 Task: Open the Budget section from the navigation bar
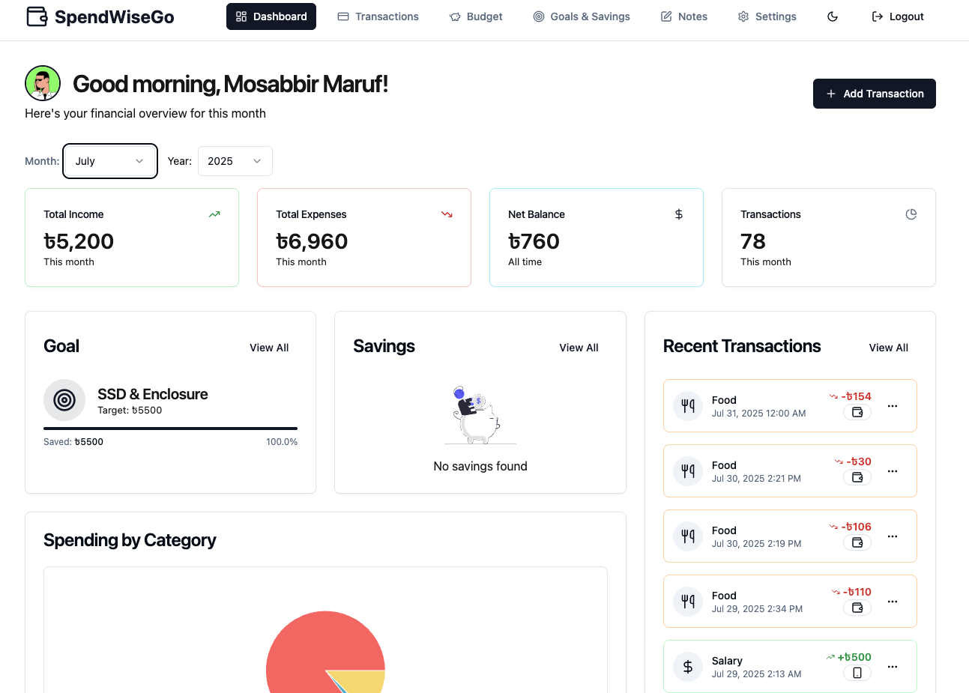(x=476, y=16)
